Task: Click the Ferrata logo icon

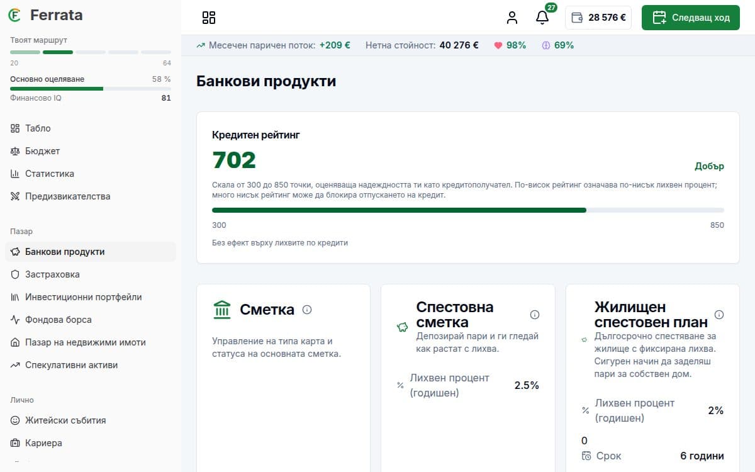Action: (15, 15)
